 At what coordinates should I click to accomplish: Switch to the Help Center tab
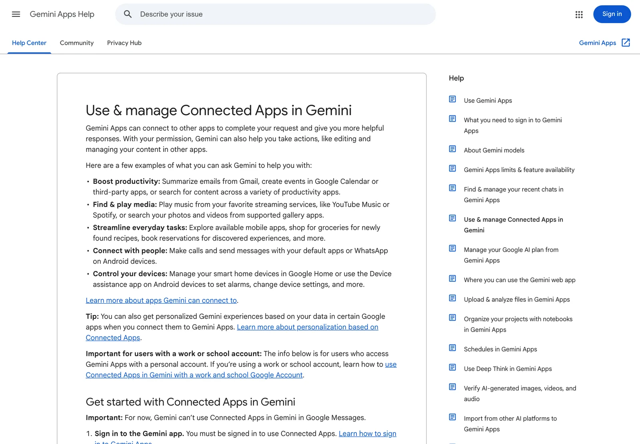[29, 43]
